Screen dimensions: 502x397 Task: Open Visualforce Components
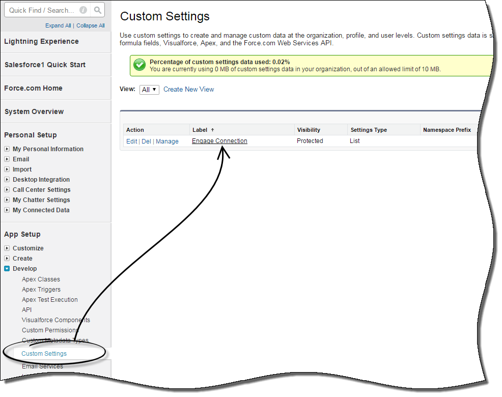tap(55, 320)
